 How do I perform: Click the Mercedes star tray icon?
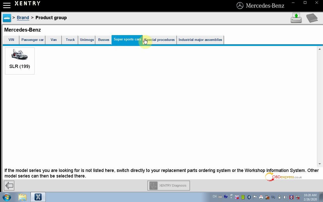coord(273,197)
